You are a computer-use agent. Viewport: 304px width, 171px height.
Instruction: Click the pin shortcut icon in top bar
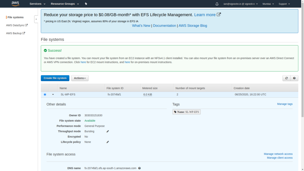click(x=86, y=4)
